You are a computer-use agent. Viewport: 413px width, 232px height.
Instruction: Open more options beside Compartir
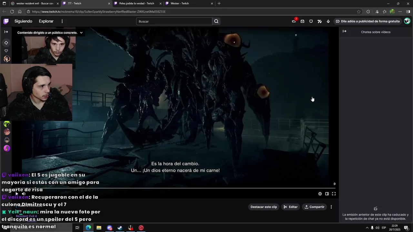pyautogui.click(x=331, y=207)
